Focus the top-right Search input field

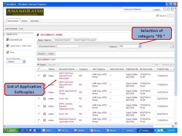pyautogui.click(x=171, y=16)
